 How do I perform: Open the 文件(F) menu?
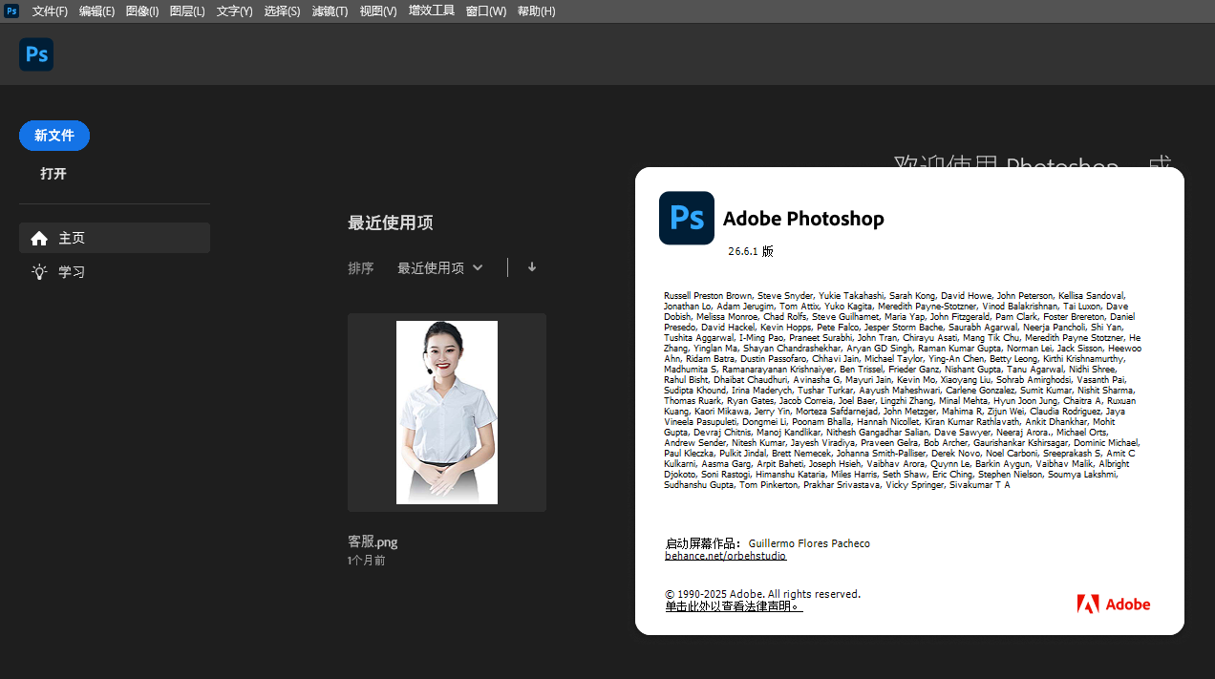click(x=50, y=11)
